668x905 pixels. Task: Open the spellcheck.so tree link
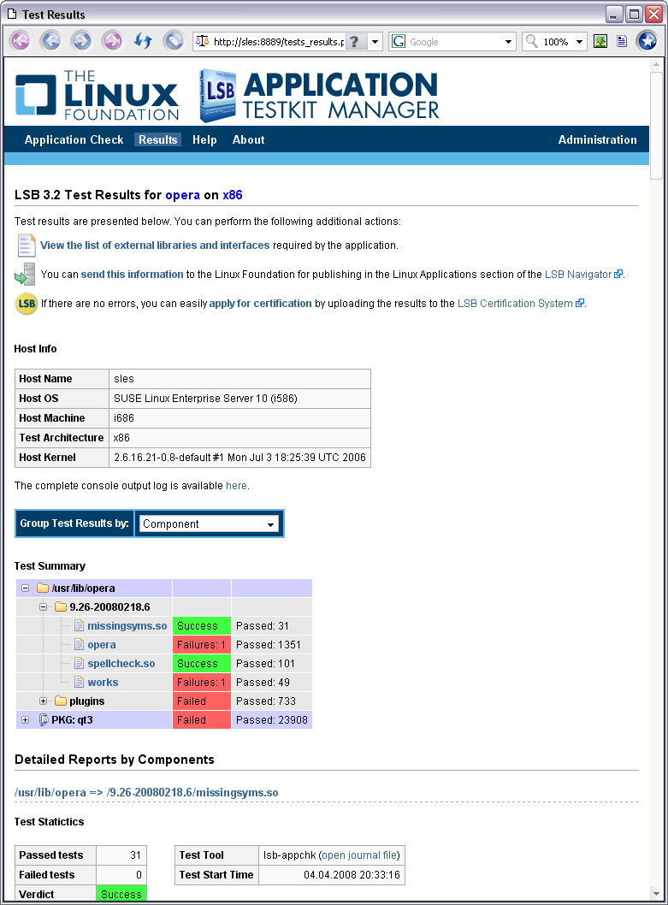121,664
